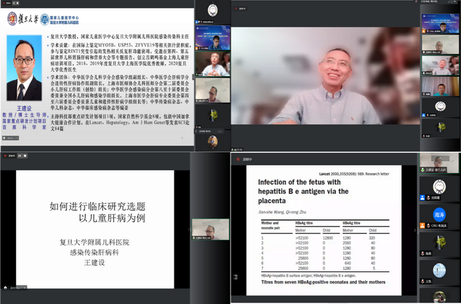Select yellow flower avatar tile in bottom-right panel
This screenshot has height=304, width=461.
pos(439,242)
